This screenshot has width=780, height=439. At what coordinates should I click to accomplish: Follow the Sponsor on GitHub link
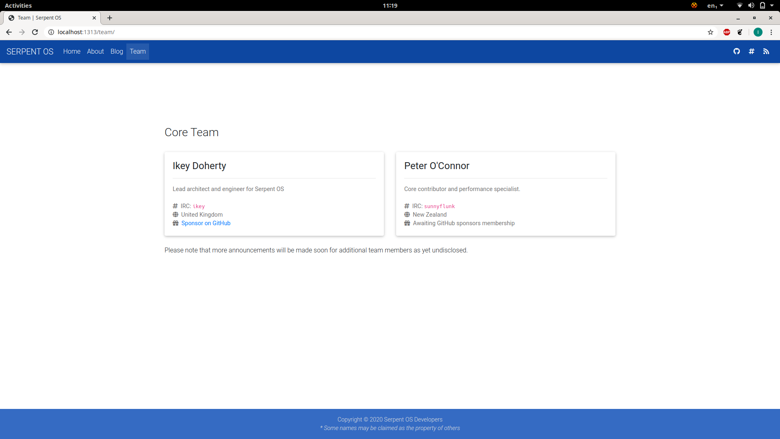point(206,223)
